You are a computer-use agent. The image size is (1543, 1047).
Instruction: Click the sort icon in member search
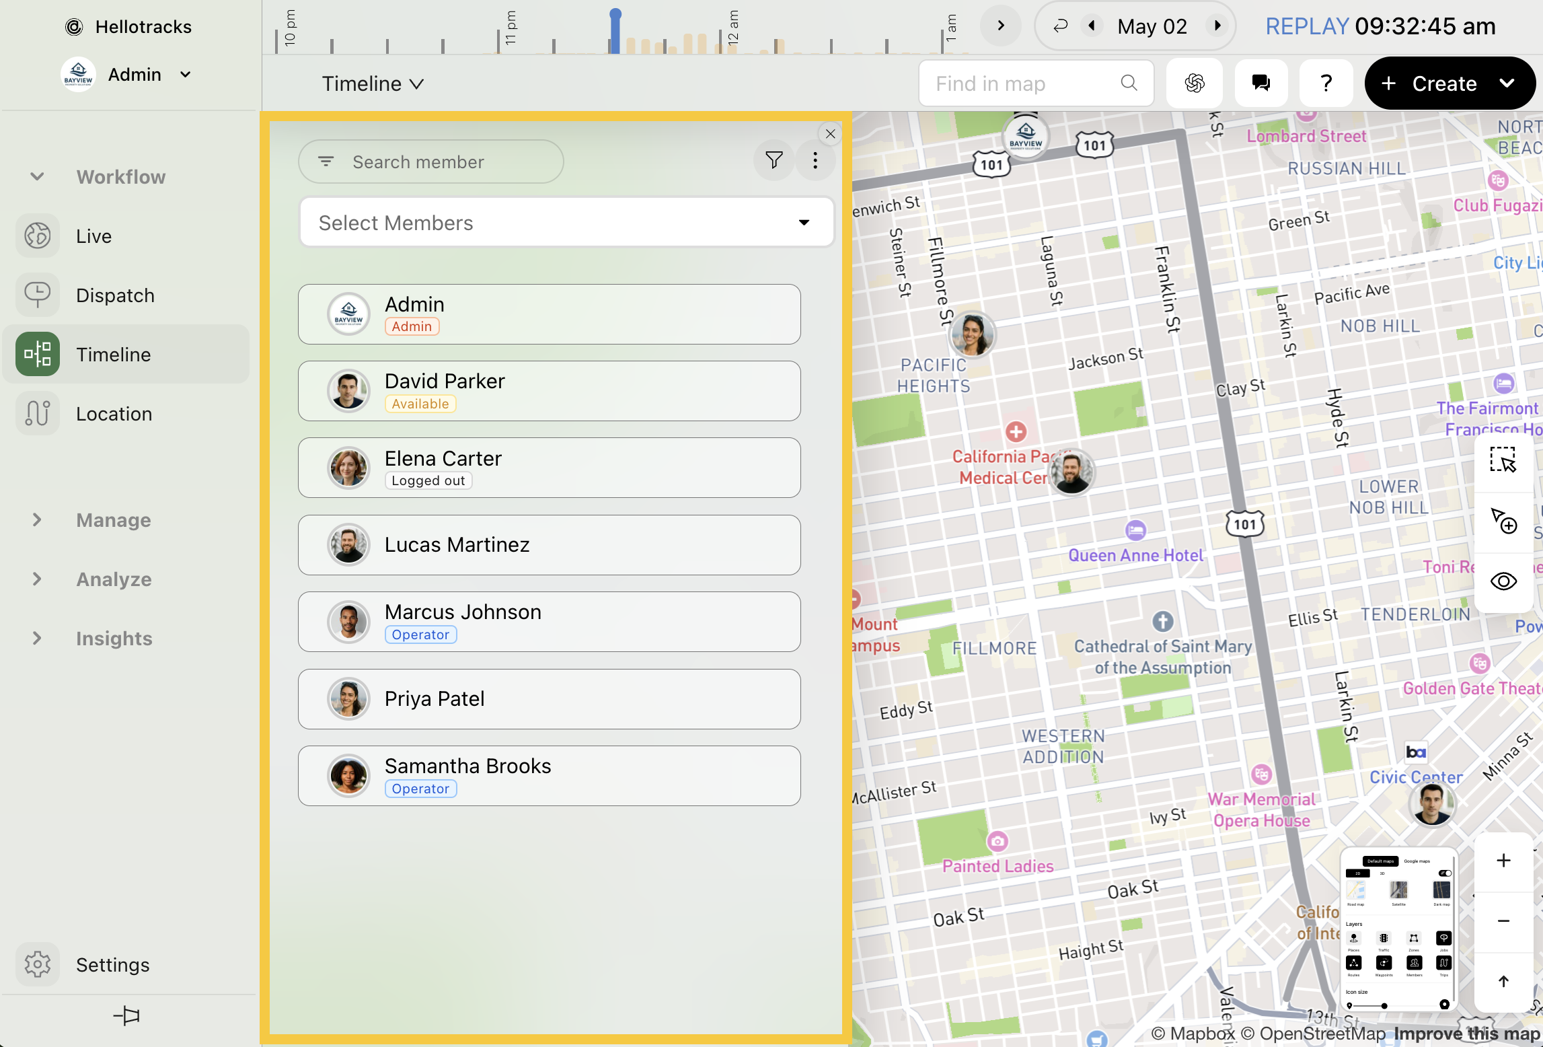(x=326, y=161)
